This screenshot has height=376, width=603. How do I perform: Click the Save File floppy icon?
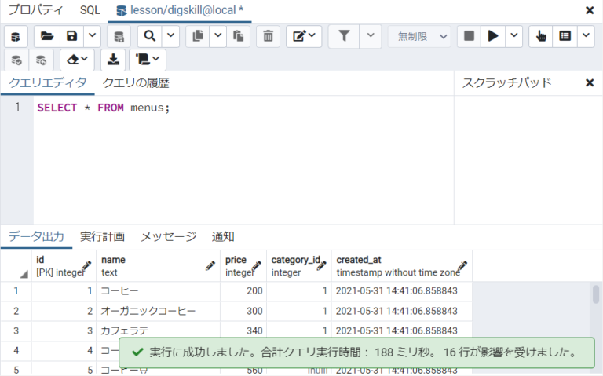point(71,36)
